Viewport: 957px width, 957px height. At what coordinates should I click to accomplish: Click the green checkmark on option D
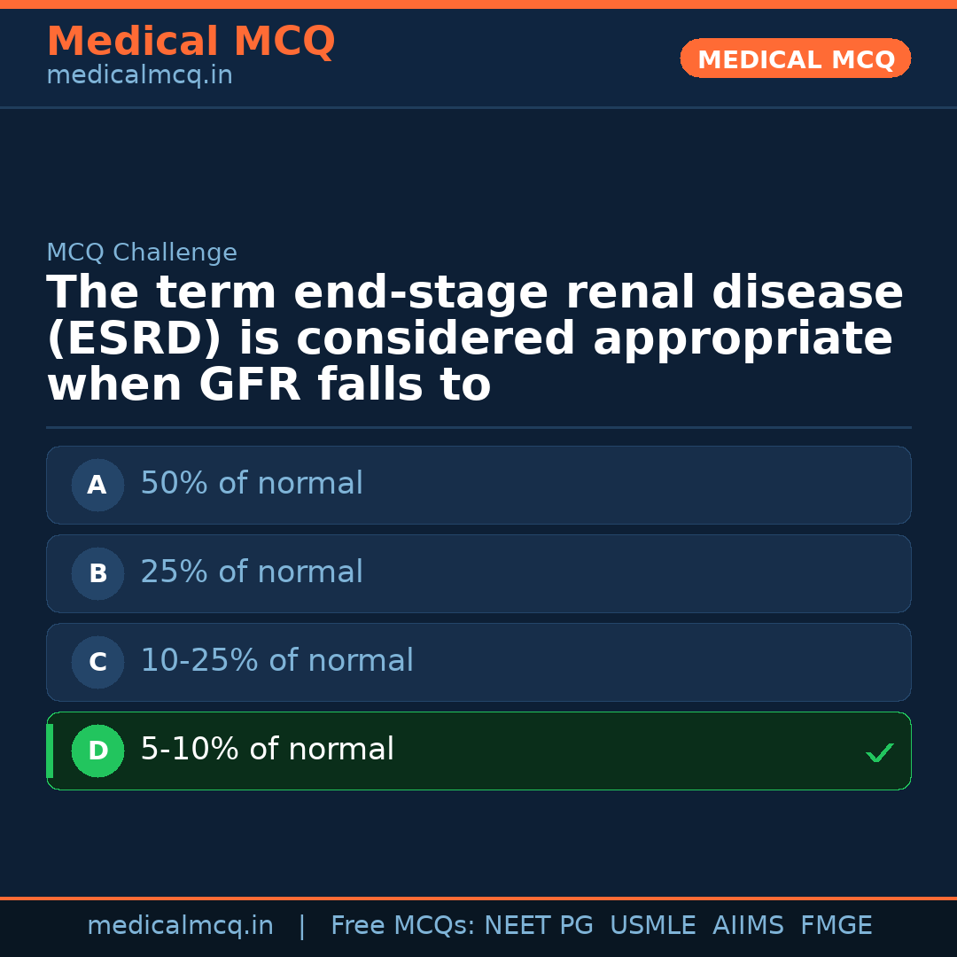[x=879, y=753]
